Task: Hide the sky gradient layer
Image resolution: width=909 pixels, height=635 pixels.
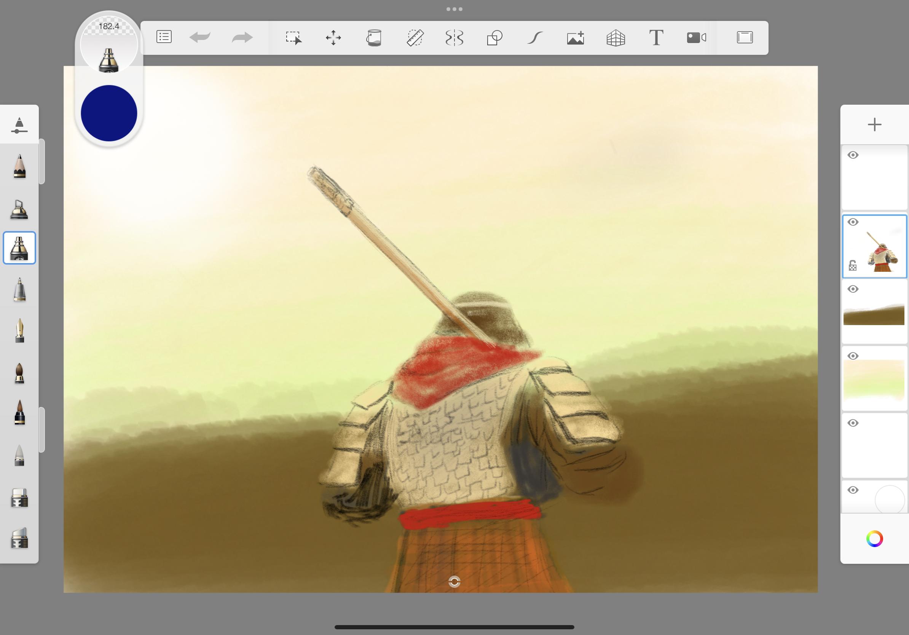Action: pyautogui.click(x=853, y=356)
